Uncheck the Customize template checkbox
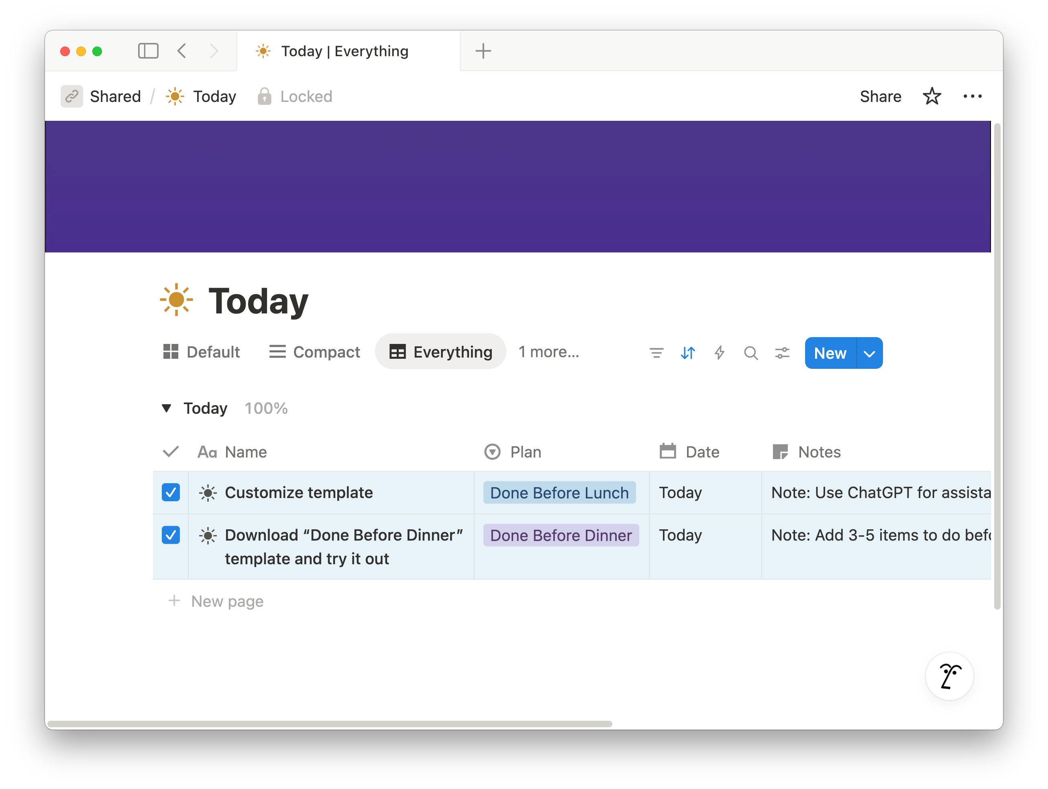 pyautogui.click(x=171, y=492)
